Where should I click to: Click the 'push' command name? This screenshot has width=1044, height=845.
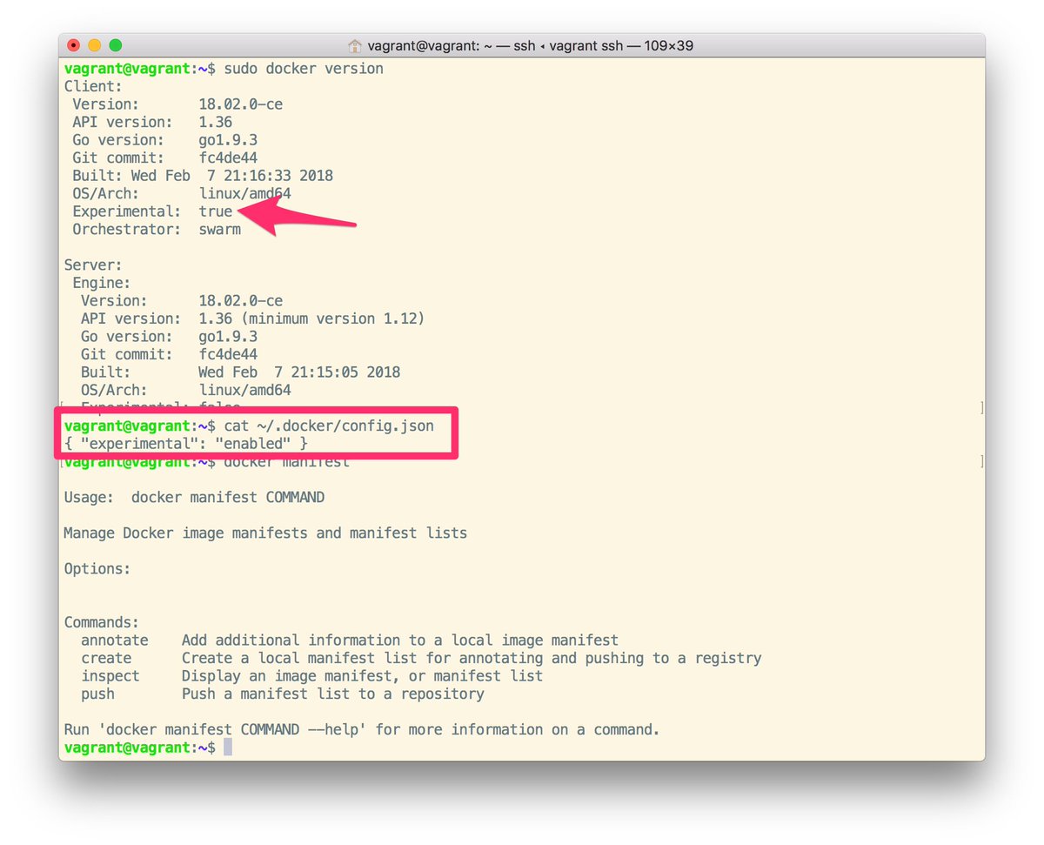coord(97,694)
